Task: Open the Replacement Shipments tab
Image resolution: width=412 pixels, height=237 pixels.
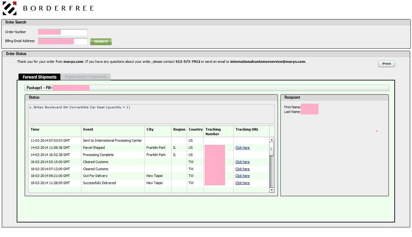Action: click(86, 77)
